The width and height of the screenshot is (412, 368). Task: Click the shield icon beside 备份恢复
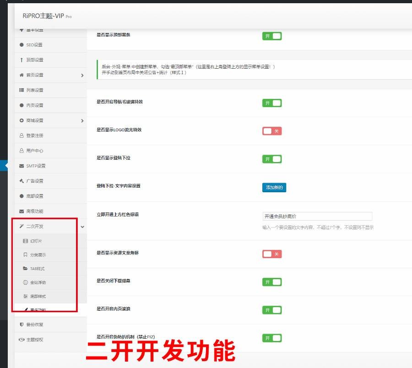[x=22, y=325]
